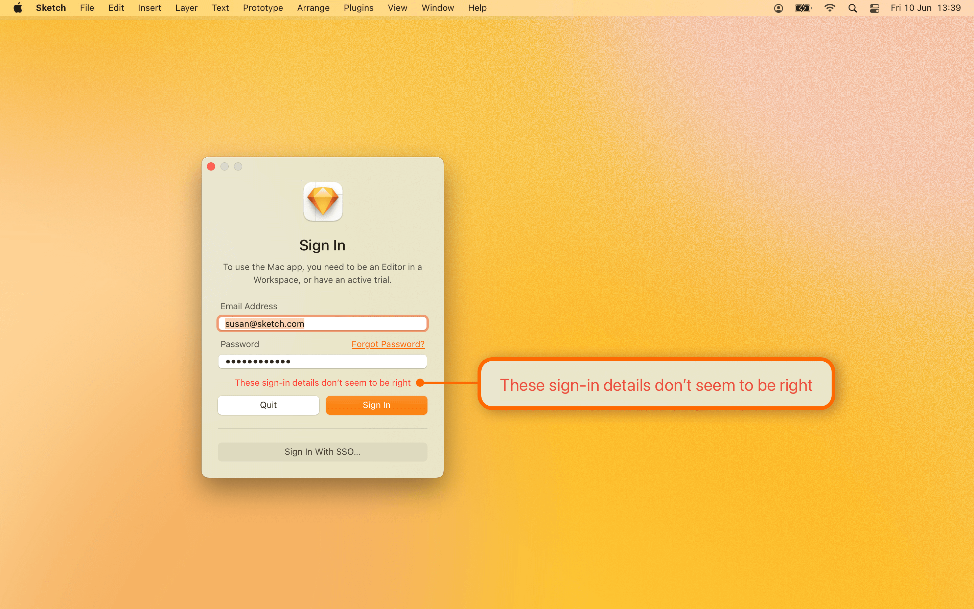Screen dimensions: 974x609
Task: Click the Sketch diamond logo in the dialog
Action: click(x=322, y=201)
